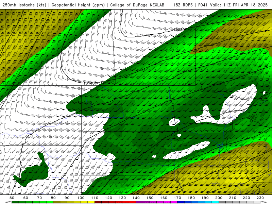Select dark red swatch just after 110

click(98, 202)
